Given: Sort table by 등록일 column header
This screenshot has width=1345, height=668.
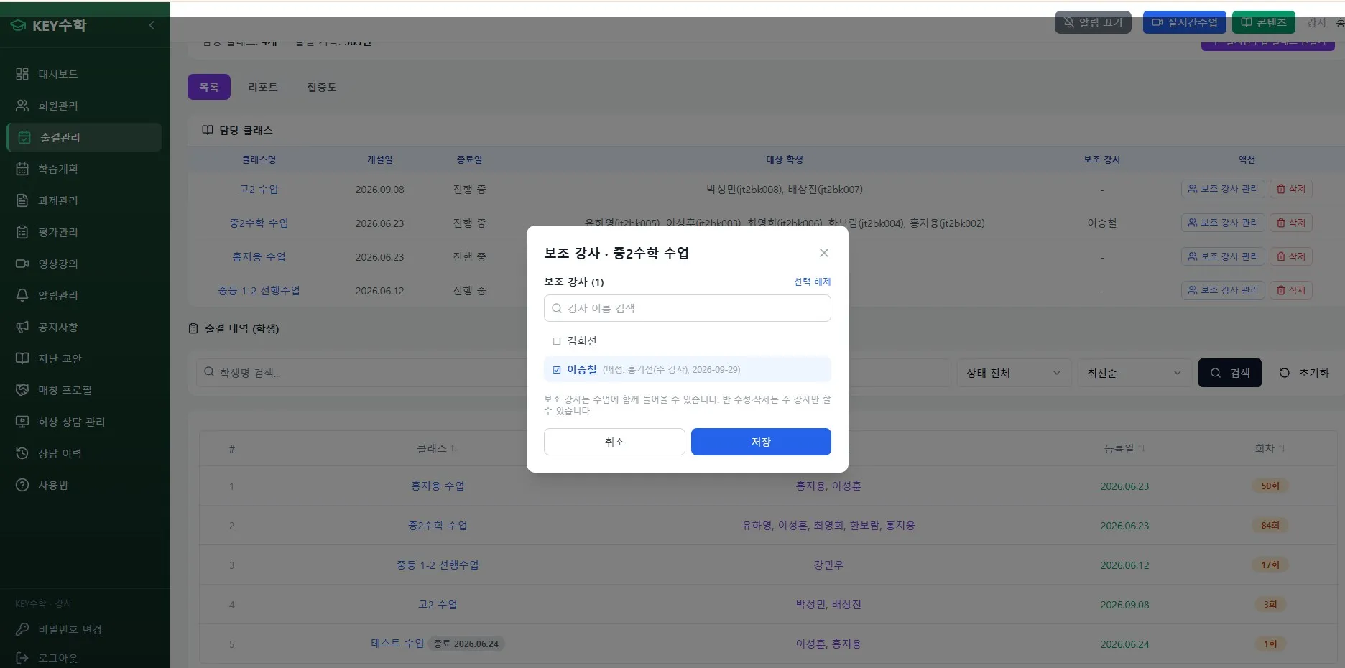Looking at the screenshot, I should click(x=1124, y=448).
